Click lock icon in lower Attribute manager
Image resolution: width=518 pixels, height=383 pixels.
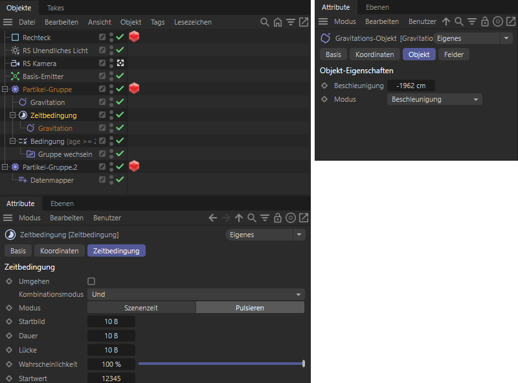point(278,218)
